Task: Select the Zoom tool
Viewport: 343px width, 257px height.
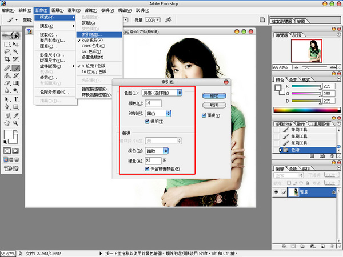Action: tap(16, 123)
